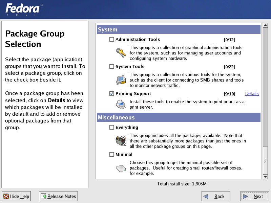Click the keys icon for Administration Tools
The width and height of the screenshot is (271, 203).
click(x=121, y=53)
